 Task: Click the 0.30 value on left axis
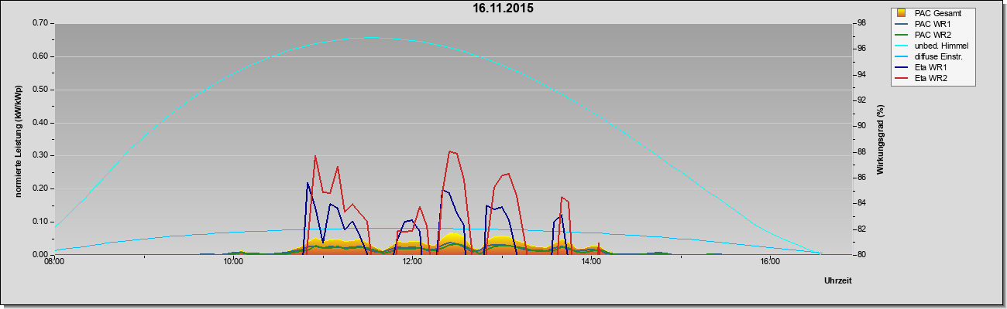point(40,155)
